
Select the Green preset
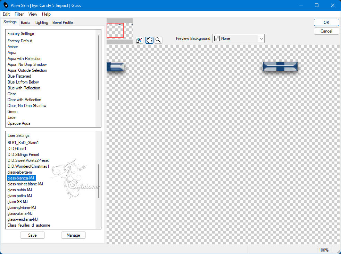[x=13, y=111]
